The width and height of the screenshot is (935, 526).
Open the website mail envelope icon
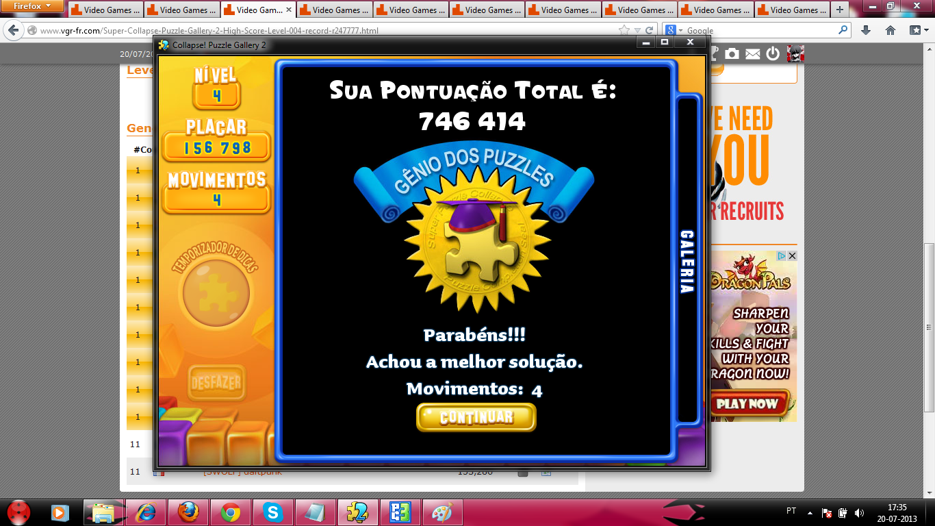tap(752, 53)
